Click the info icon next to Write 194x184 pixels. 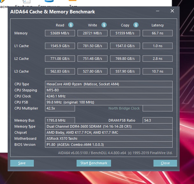tap(104, 25)
